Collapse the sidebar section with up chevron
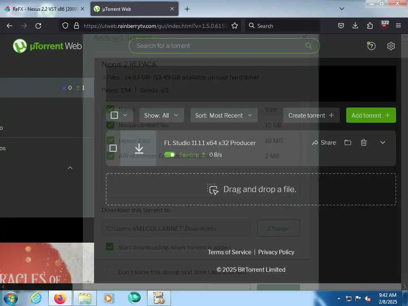This screenshot has width=408, height=306. pyautogui.click(x=70, y=168)
